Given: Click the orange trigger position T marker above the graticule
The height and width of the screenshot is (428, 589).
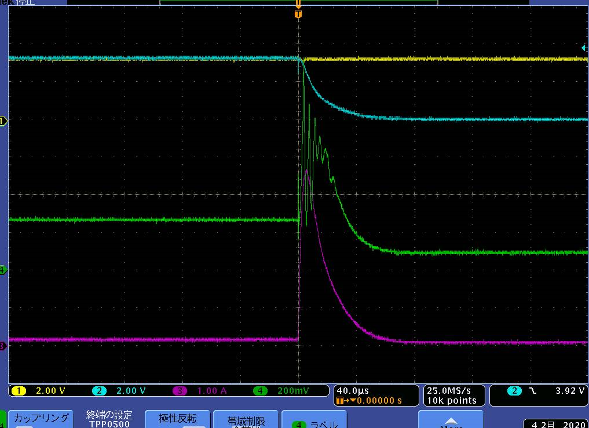Looking at the screenshot, I should 298,14.
